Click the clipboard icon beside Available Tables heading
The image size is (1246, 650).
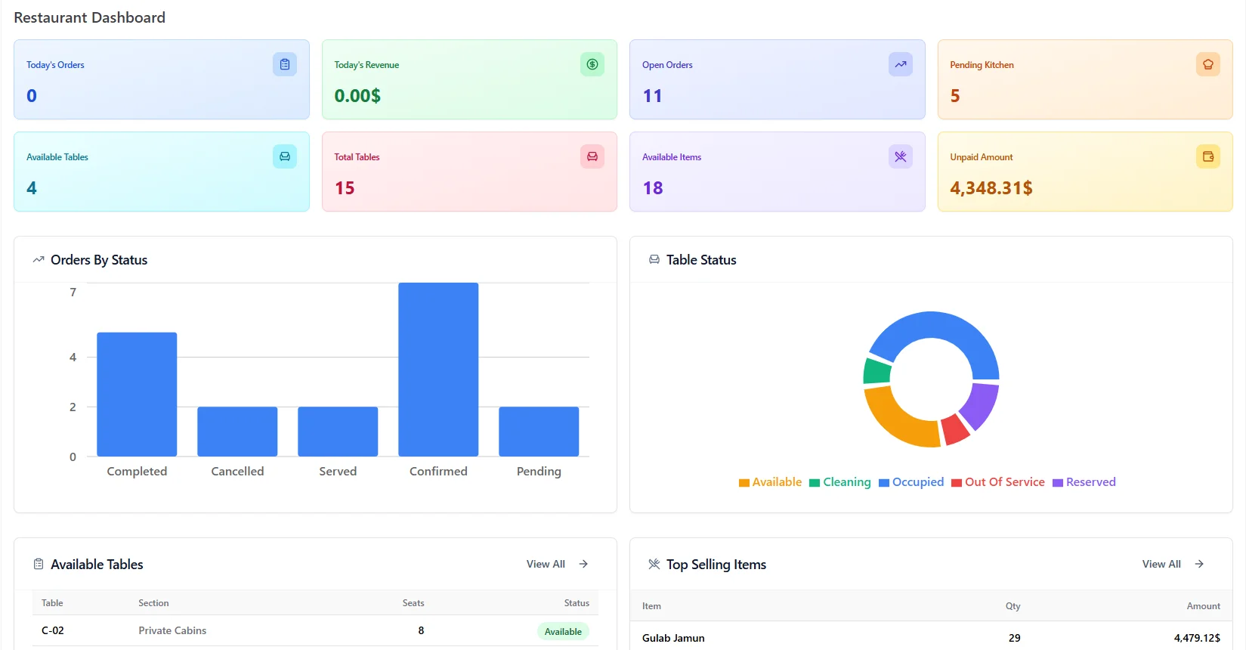click(39, 564)
